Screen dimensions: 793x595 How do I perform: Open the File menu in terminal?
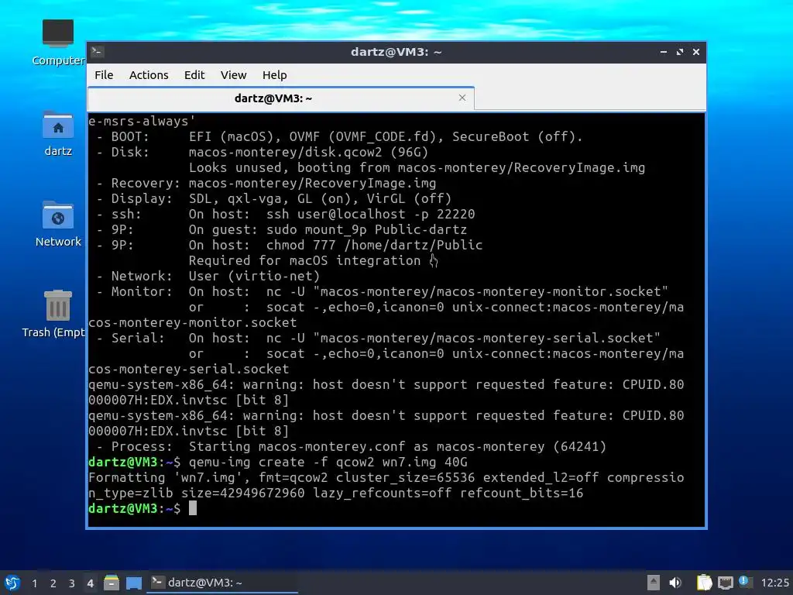tap(104, 75)
